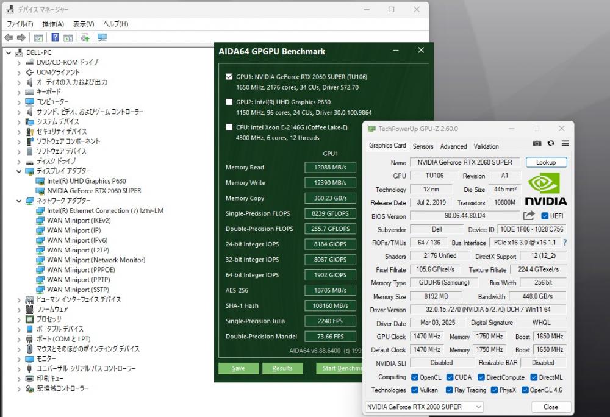Select Intel Ethernet Connection (7) I219-LM

coord(105,211)
